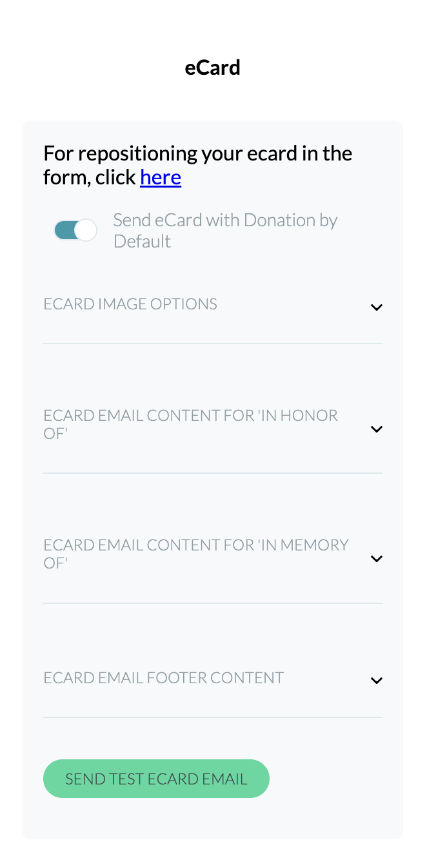Viewport: 427px width, 856px height.
Task: Click the toggle's circular slider knob
Action: pyautogui.click(x=86, y=229)
